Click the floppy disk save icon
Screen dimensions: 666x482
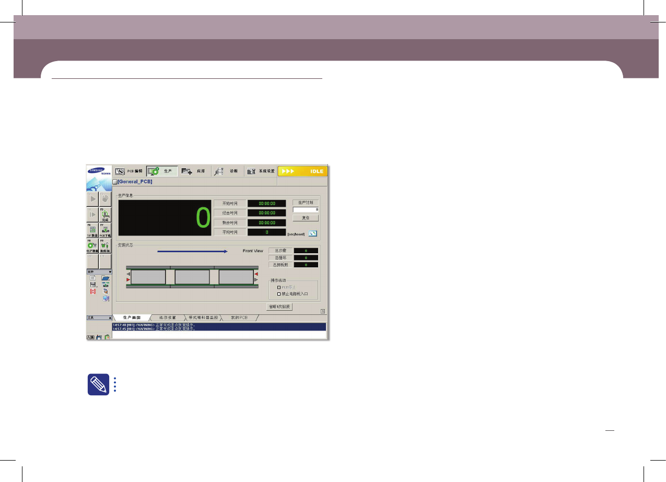(x=93, y=285)
